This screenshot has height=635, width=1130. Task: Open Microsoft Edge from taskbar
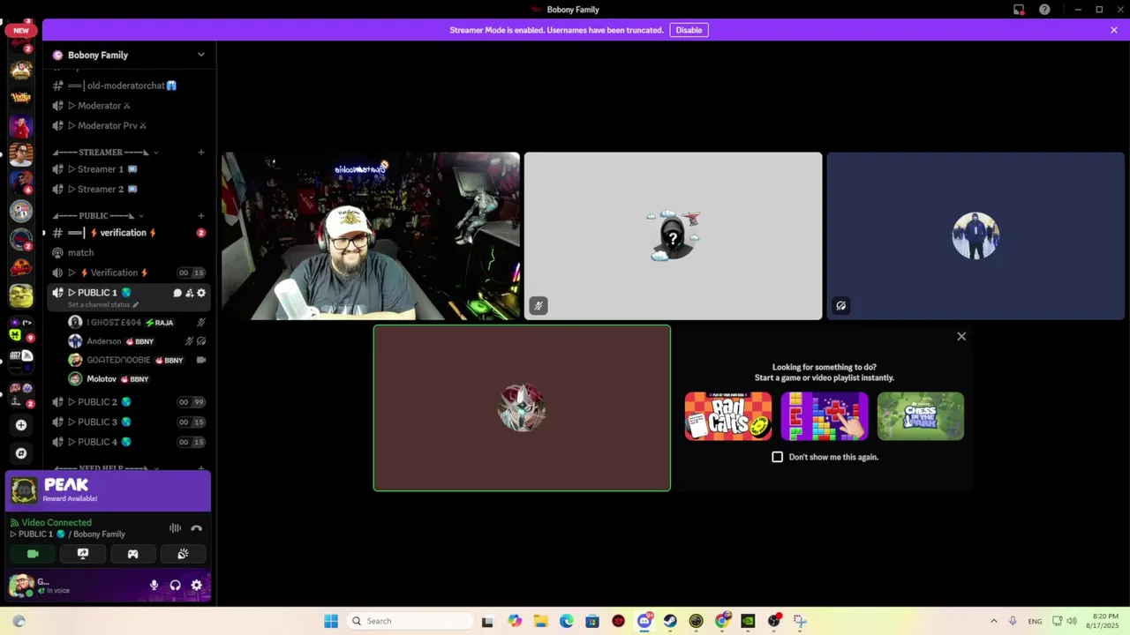(567, 621)
